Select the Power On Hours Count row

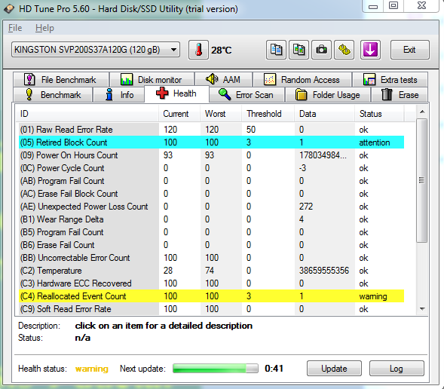pyautogui.click(x=212, y=155)
